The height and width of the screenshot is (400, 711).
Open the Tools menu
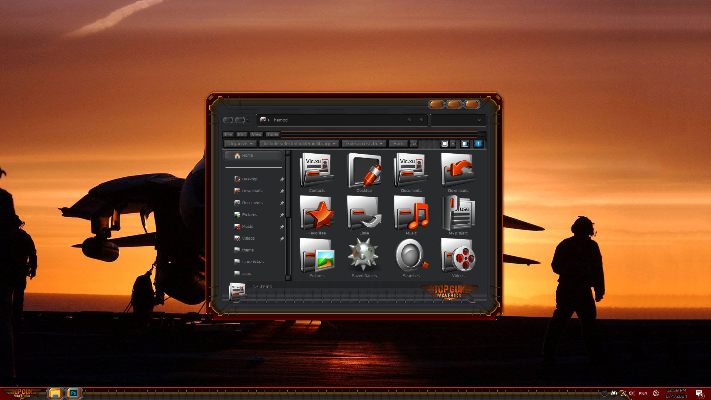[272, 134]
